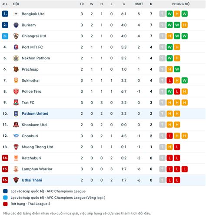This screenshot has width=206, height=217.
Task: Click the red Thai League 2 relegation swatch
Action: 5,204
